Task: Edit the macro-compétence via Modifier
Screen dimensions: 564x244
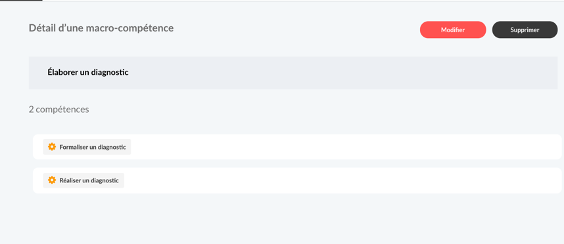Action: point(453,30)
